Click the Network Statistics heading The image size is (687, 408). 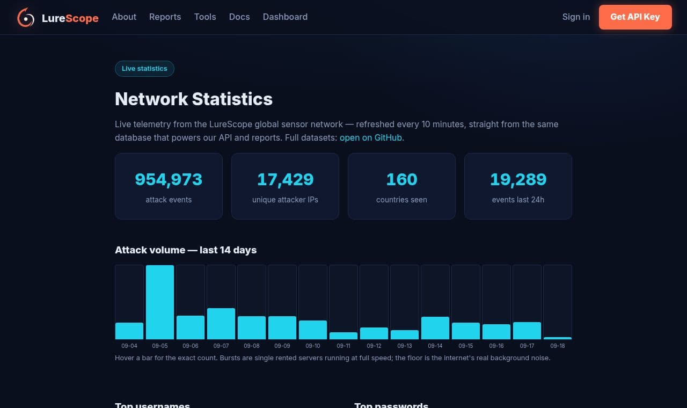pos(194,99)
